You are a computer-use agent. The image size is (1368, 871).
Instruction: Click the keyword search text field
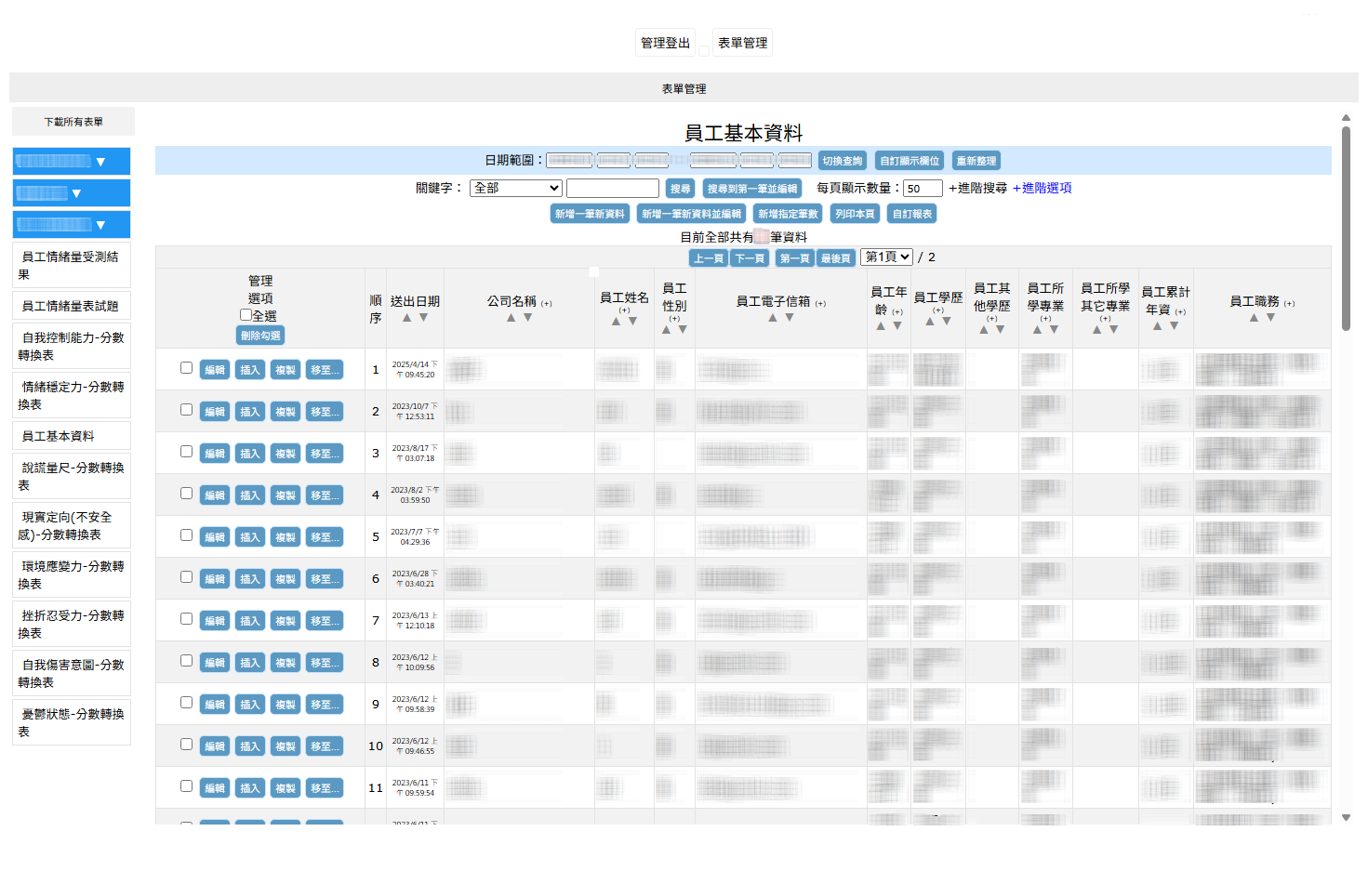click(612, 188)
